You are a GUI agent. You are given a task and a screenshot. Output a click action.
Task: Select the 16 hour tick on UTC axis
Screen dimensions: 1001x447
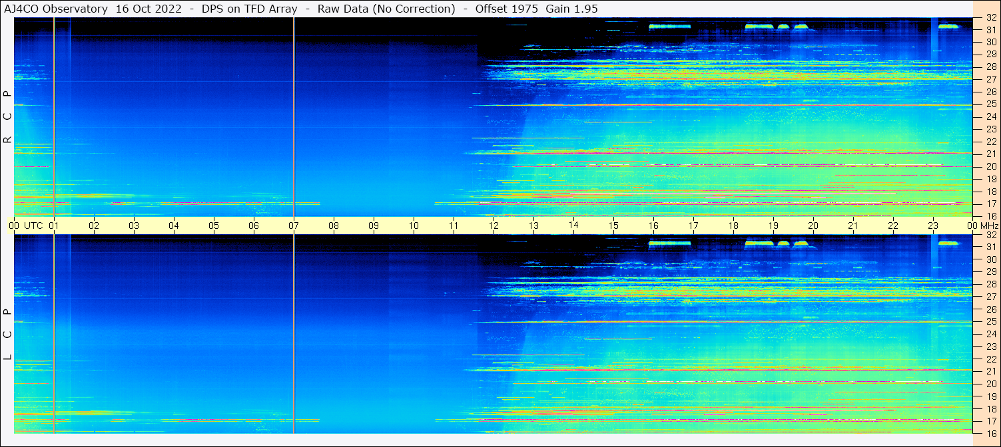tap(653, 225)
